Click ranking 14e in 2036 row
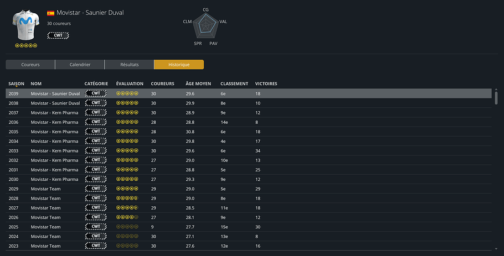 click(224, 122)
